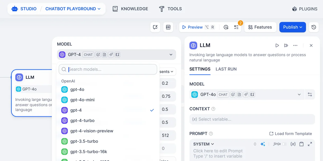Click the Publish button
The image size is (323, 161).
[293, 27]
